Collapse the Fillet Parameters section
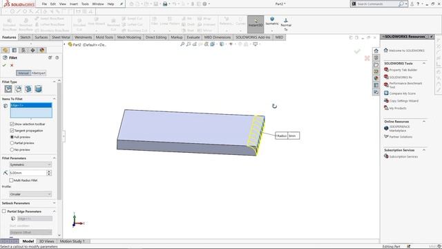442x249 pixels. point(54,158)
